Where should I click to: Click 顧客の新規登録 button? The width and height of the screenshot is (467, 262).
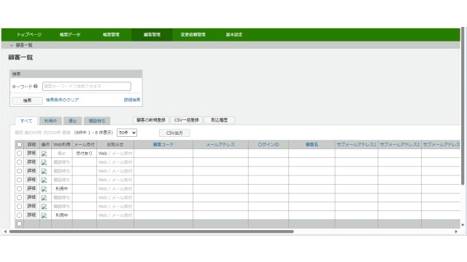point(151,120)
